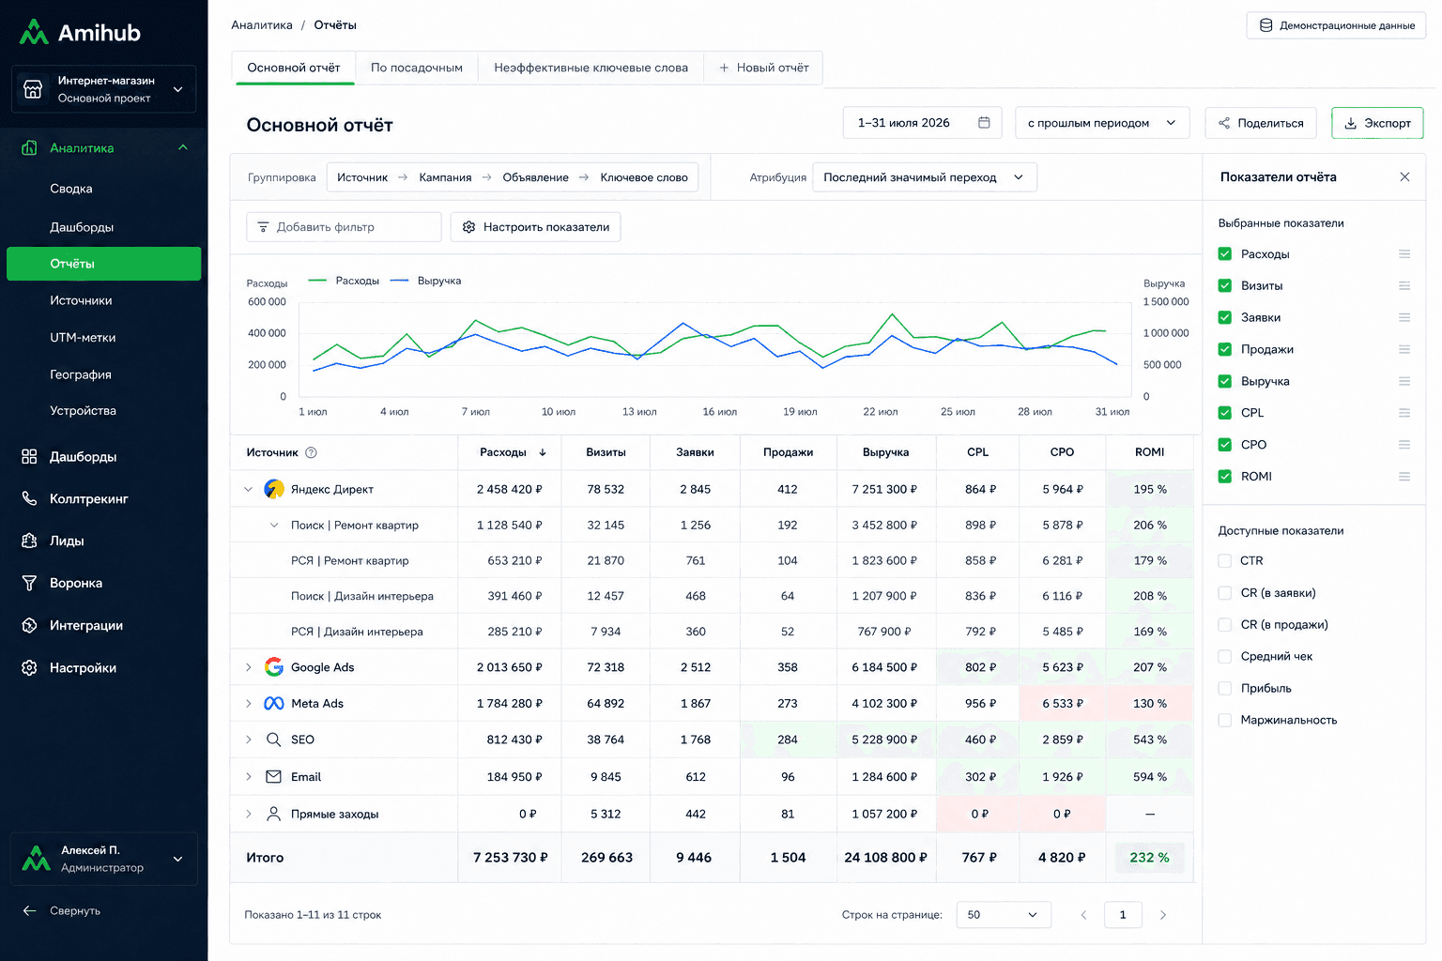Image resolution: width=1442 pixels, height=961 pixels.
Task: Switch to Неэффективные ключевые слова tab
Action: [x=591, y=68]
